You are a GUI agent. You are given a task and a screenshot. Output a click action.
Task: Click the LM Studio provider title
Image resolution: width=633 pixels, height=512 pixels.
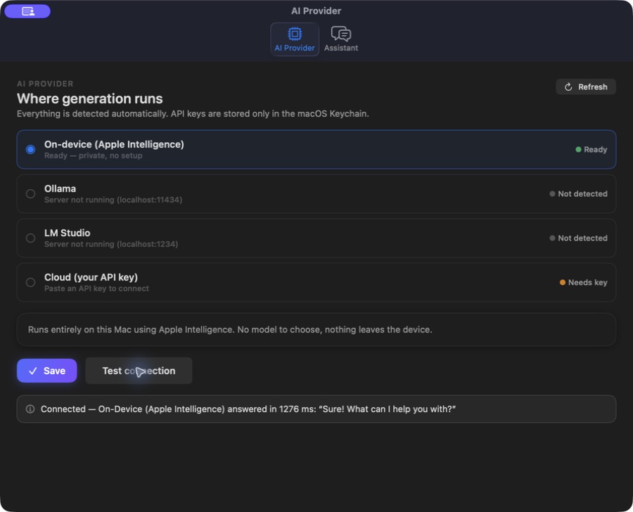click(68, 233)
